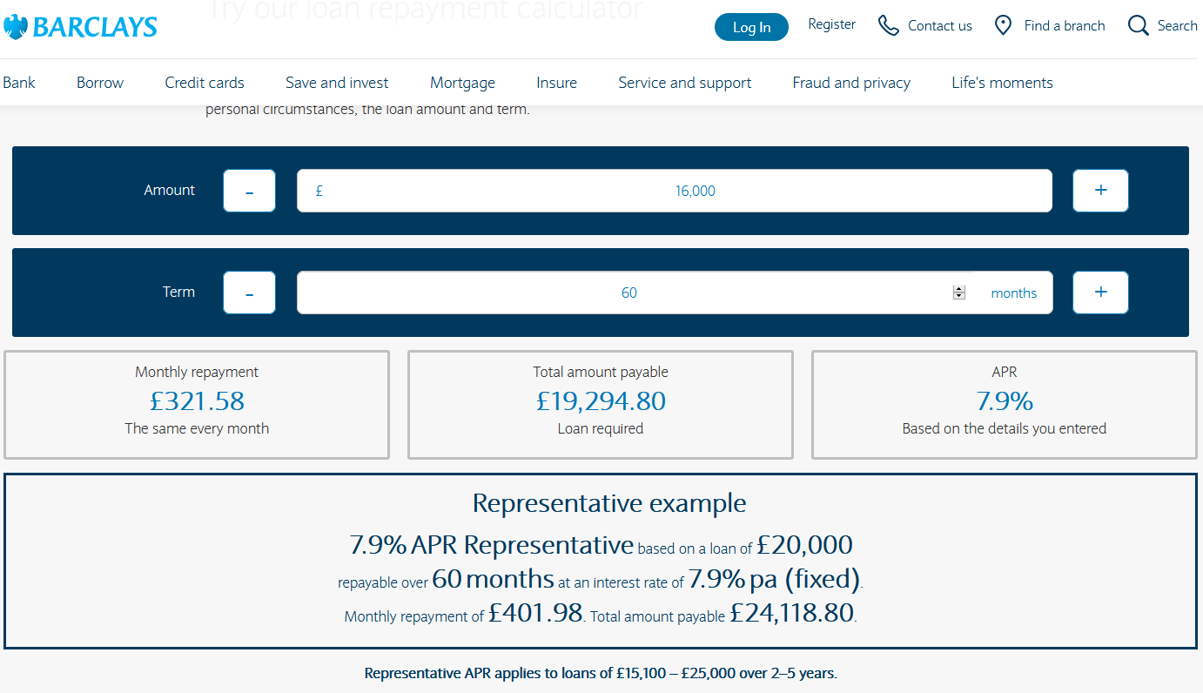
Task: Open the Search link text
Action: [x=1178, y=26]
